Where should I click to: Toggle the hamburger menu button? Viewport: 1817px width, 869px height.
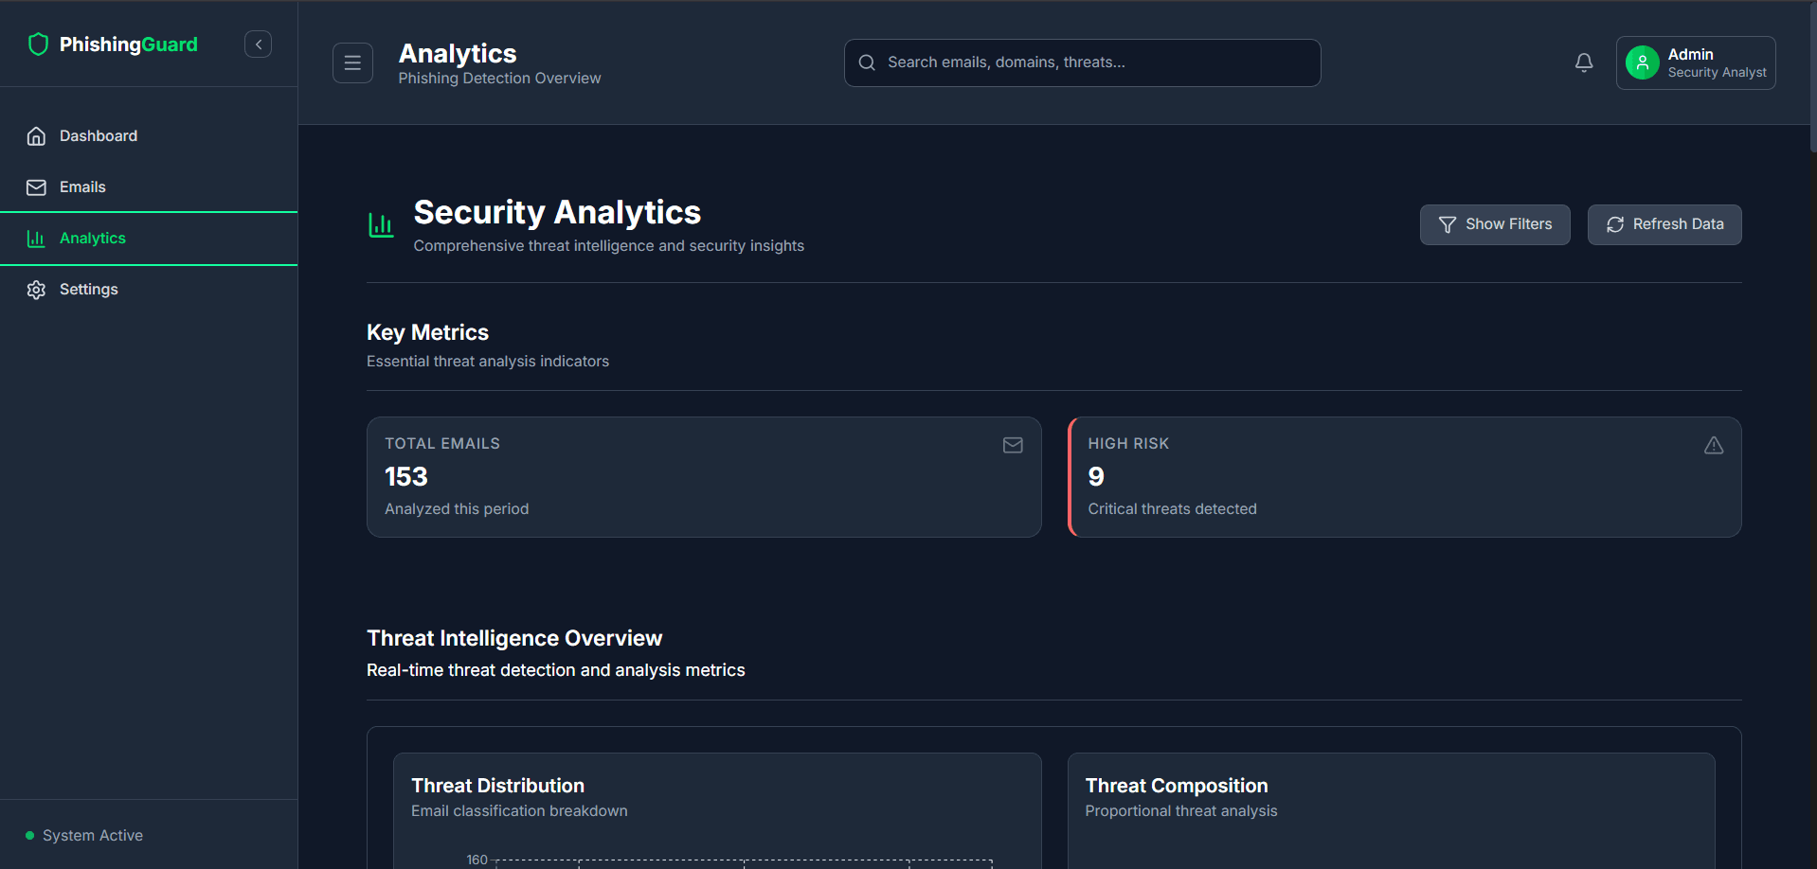pyautogui.click(x=352, y=63)
